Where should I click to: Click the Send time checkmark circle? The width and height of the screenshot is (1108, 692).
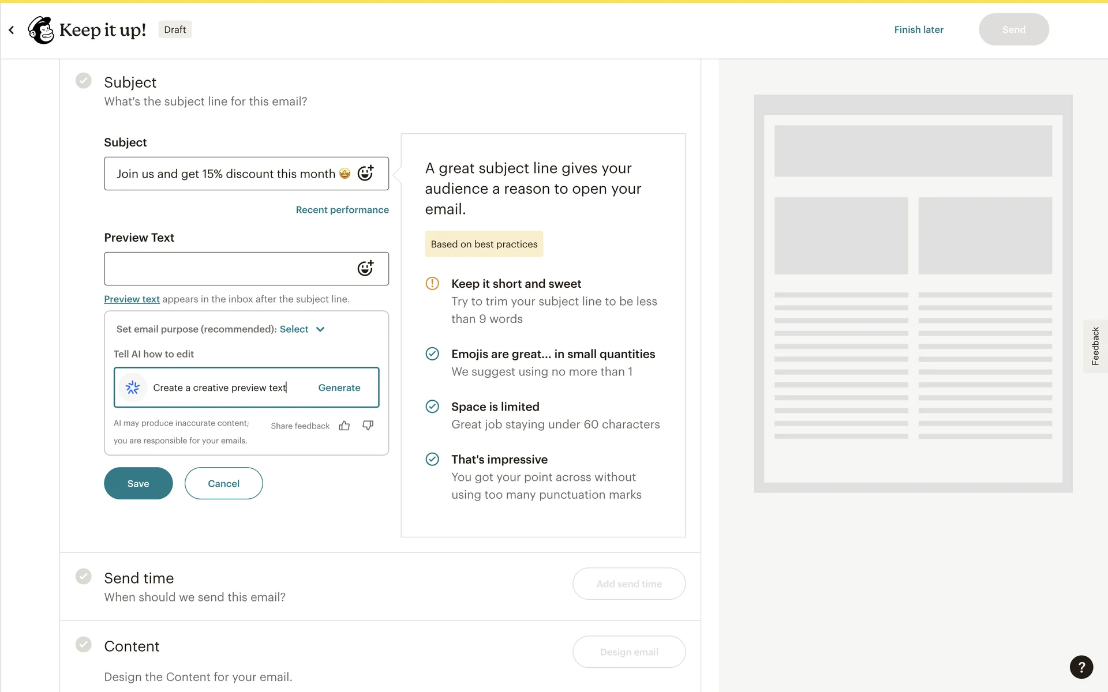84,577
